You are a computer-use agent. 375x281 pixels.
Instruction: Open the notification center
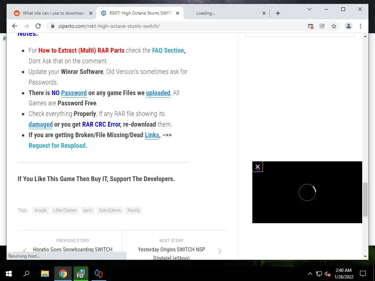coord(363,274)
